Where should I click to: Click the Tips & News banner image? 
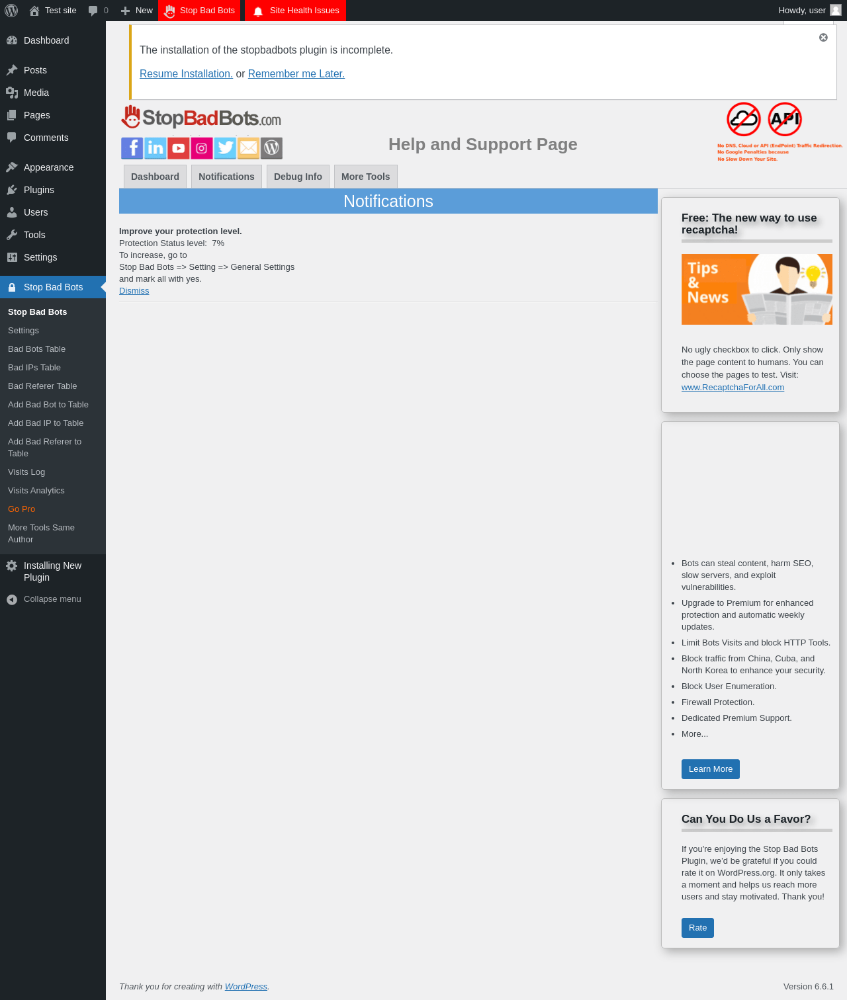(757, 289)
